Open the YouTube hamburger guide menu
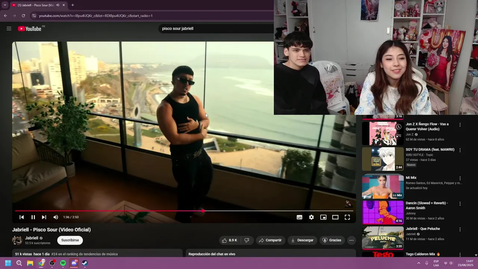 coord(9,28)
